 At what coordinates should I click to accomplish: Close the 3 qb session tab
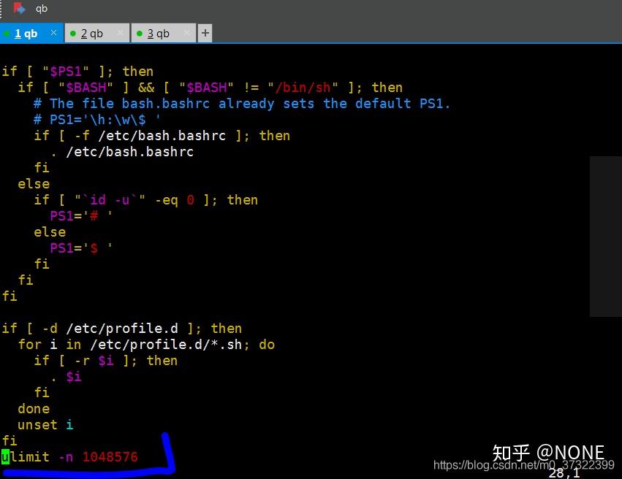pyautogui.click(x=187, y=33)
